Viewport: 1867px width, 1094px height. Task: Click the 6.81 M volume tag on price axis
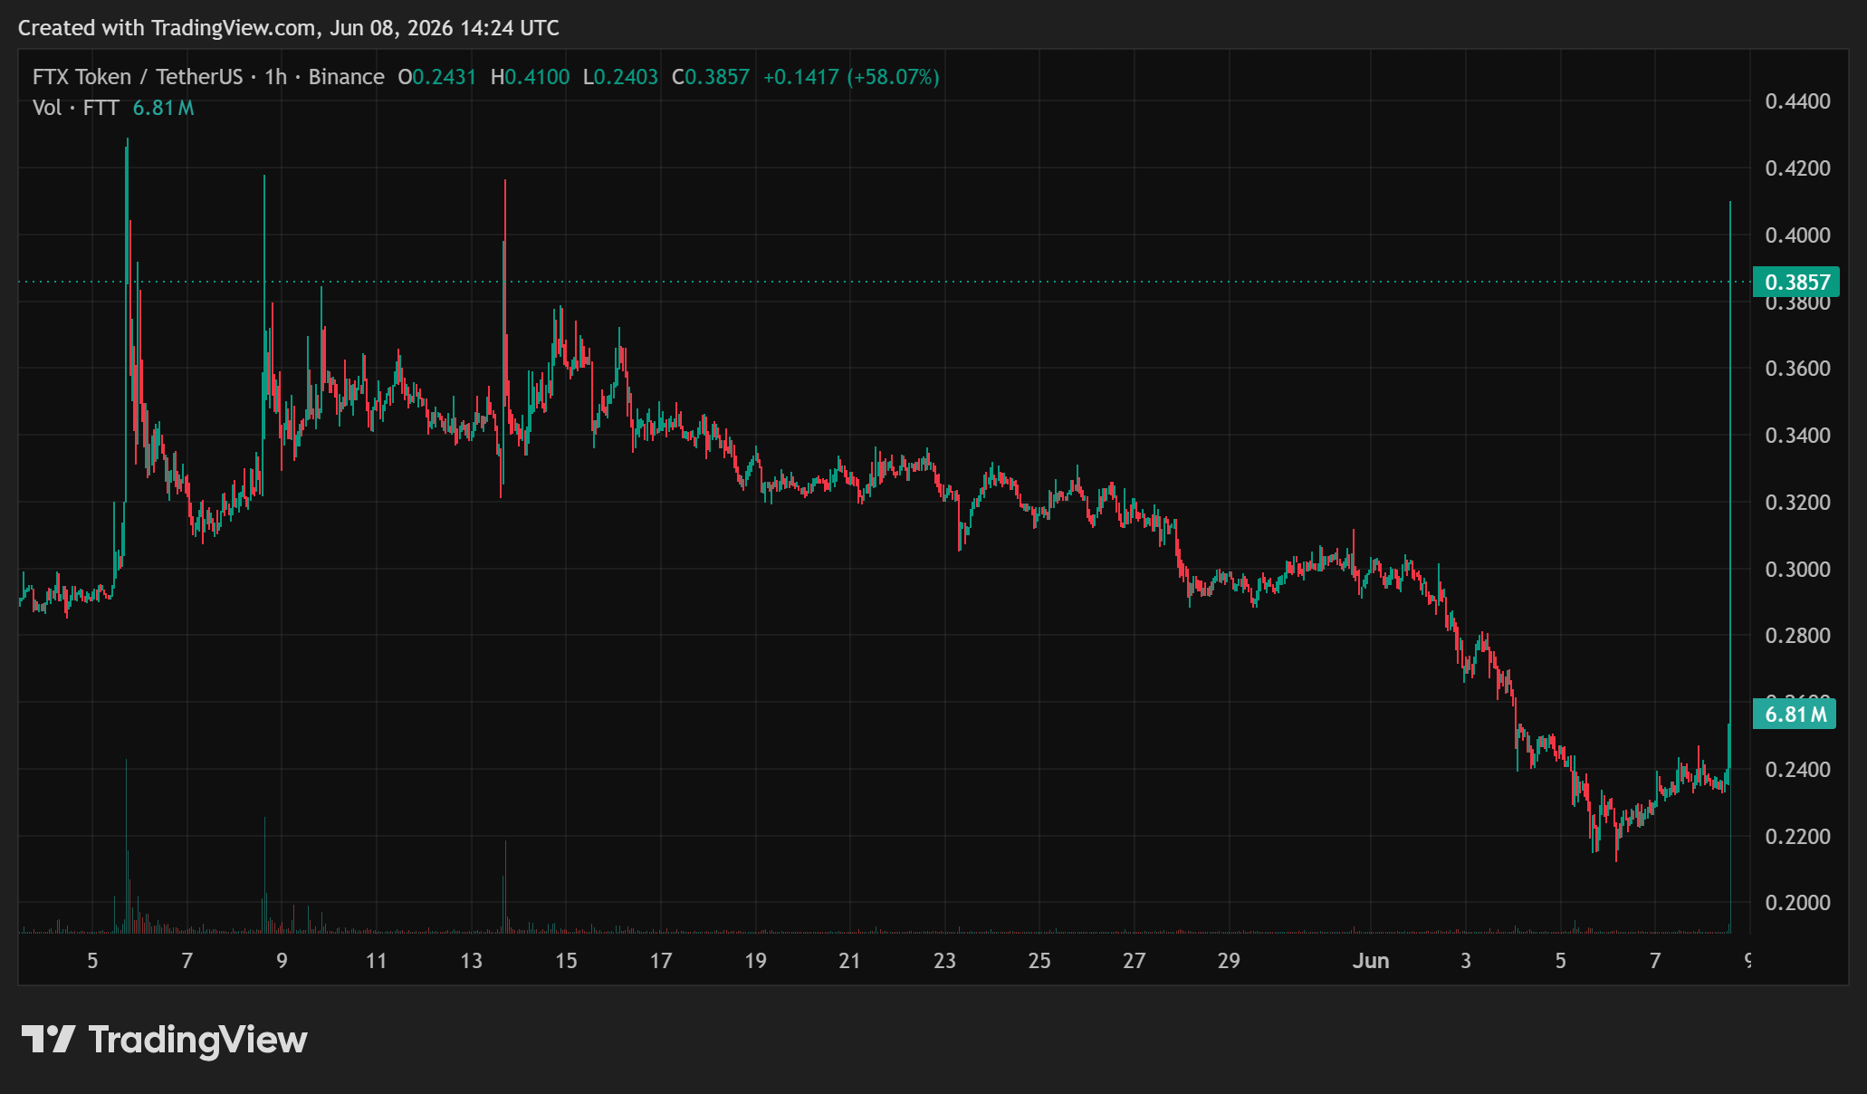1795,714
